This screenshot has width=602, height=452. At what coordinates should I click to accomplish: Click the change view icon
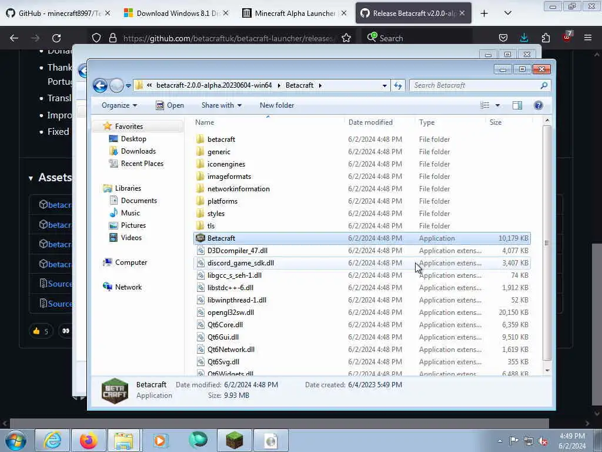point(485,105)
